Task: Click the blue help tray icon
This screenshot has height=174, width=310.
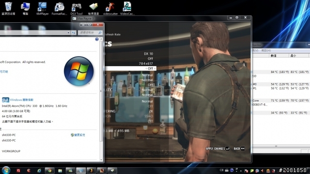Action: click(232, 170)
